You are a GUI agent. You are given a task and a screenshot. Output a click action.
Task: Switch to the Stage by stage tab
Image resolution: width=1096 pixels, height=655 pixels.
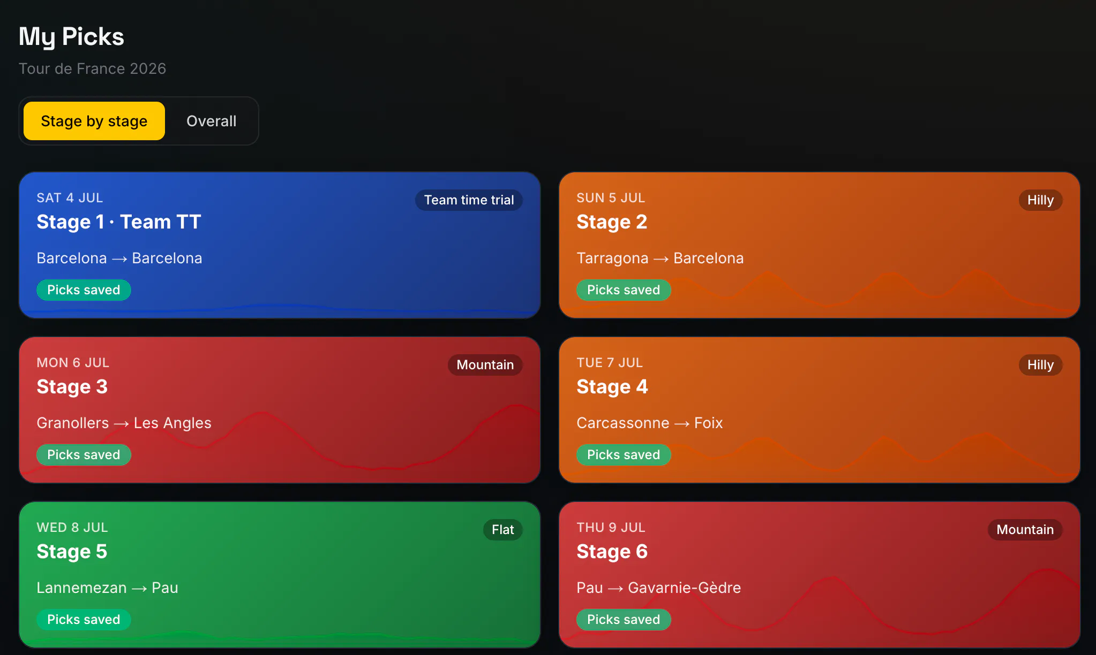pos(94,121)
